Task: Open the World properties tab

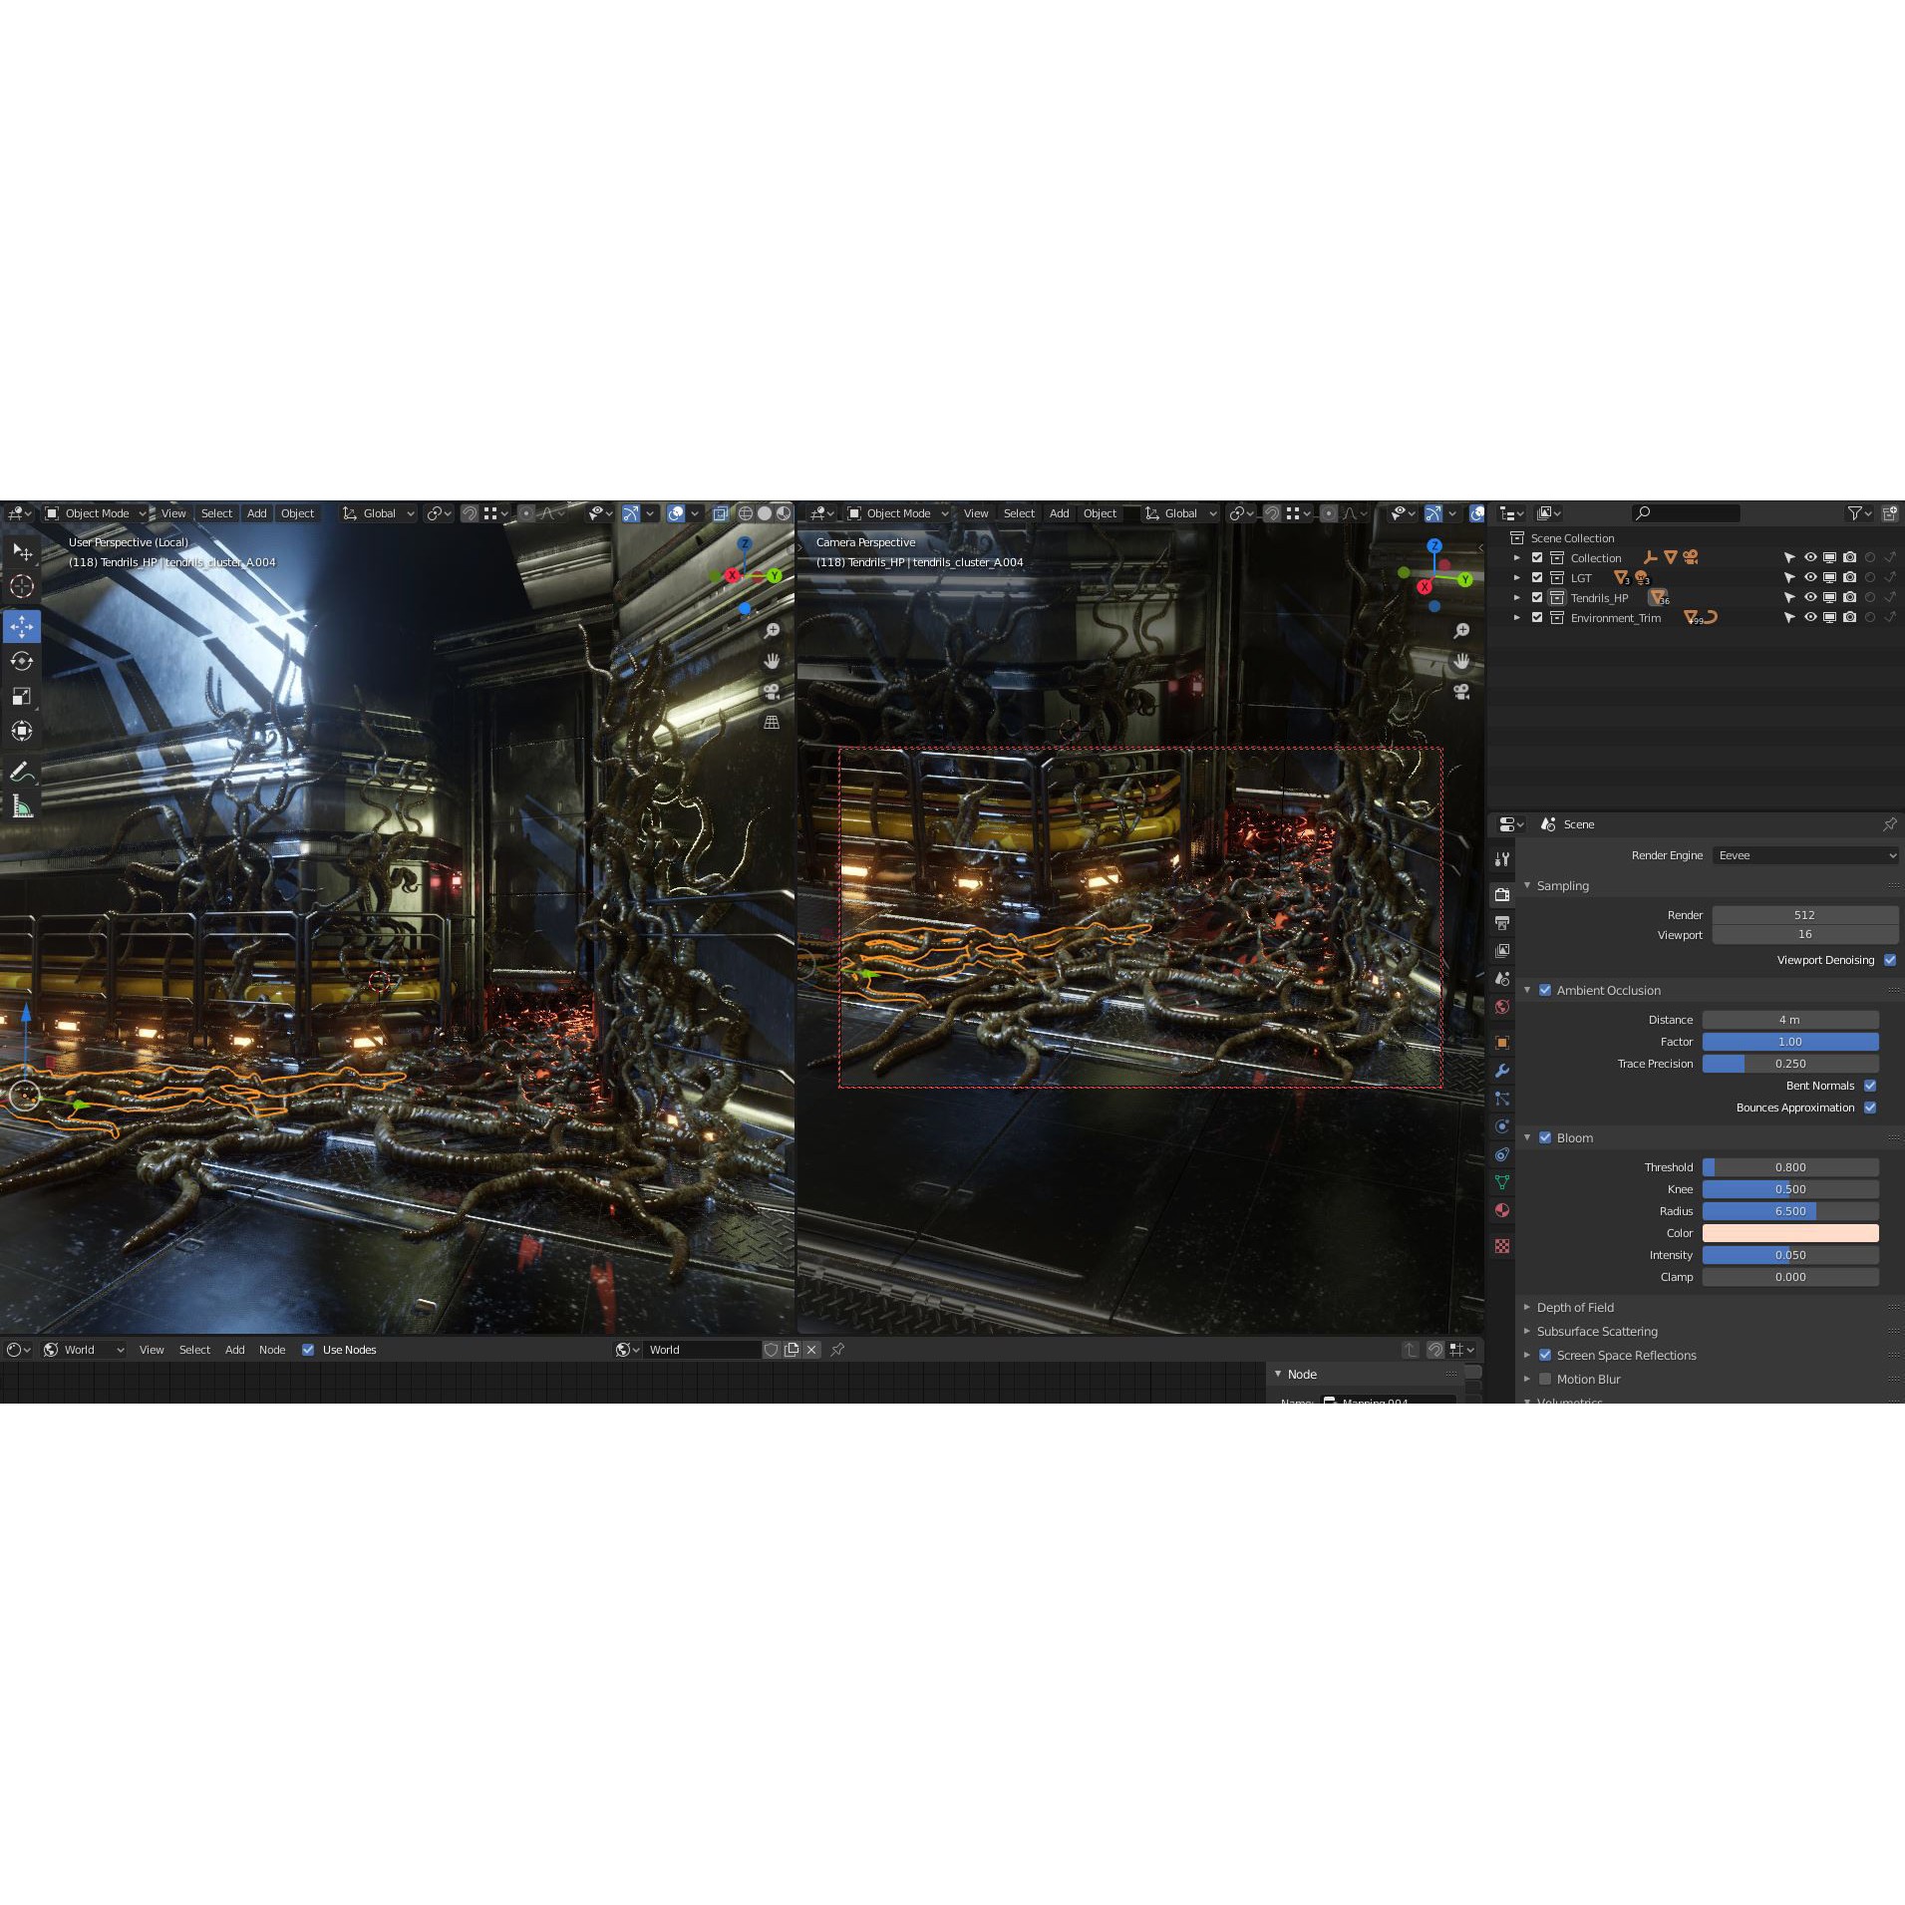Action: pyautogui.click(x=1502, y=1007)
